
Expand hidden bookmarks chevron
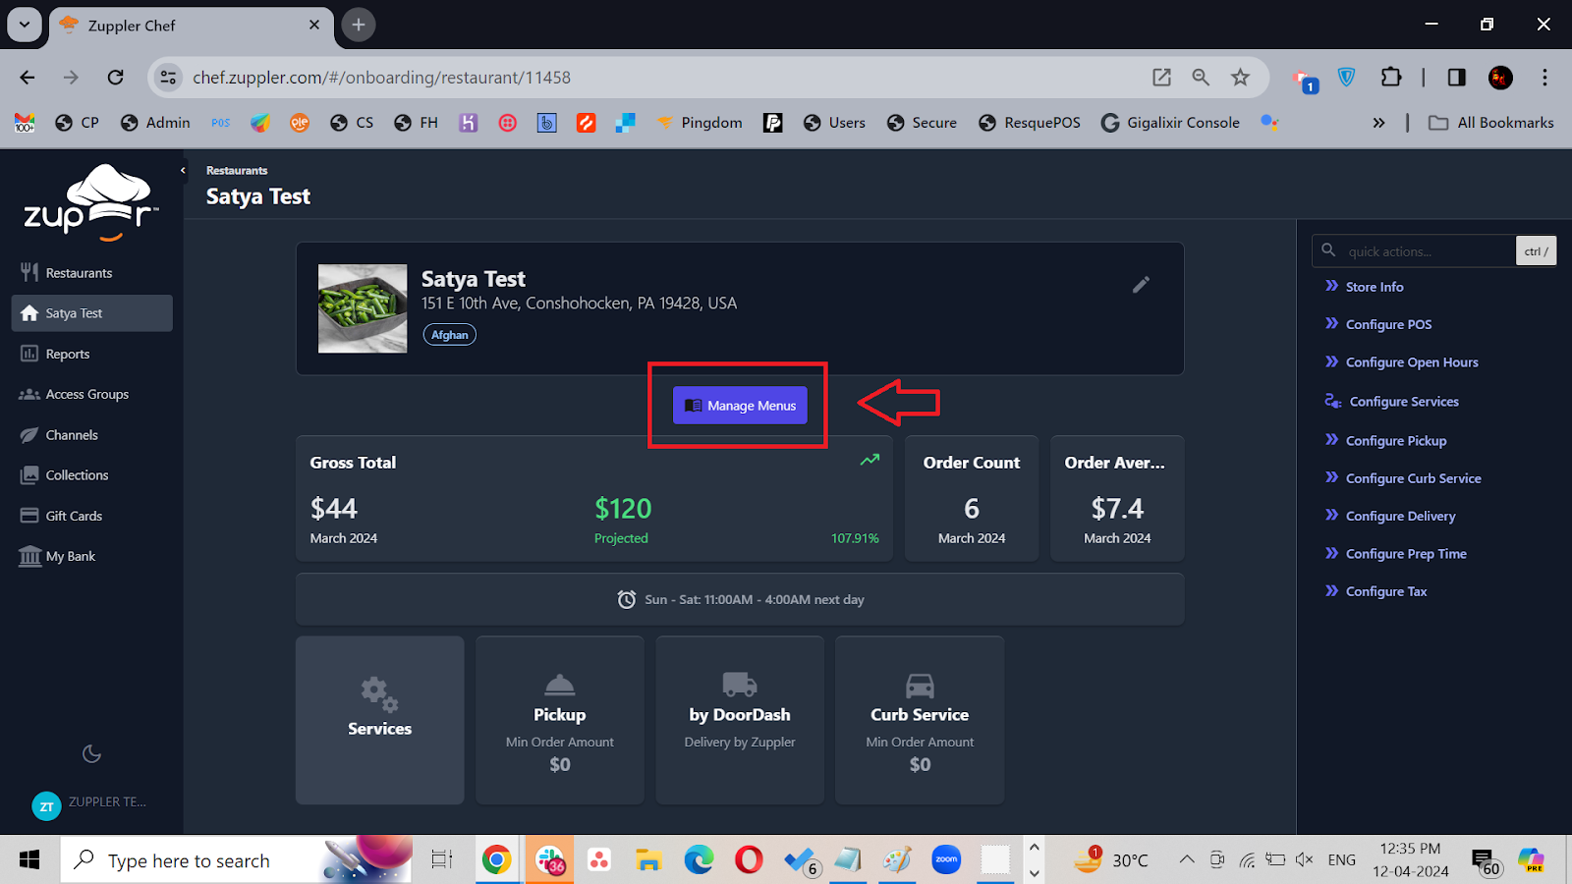pyautogui.click(x=1378, y=123)
